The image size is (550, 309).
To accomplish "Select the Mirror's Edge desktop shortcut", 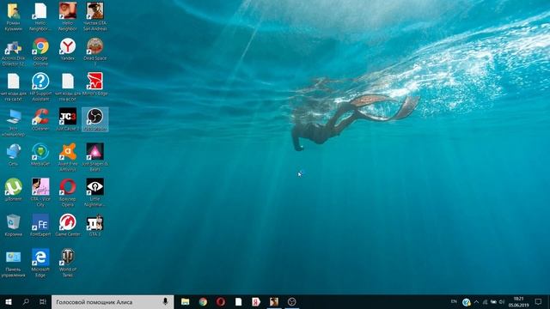I will point(95,84).
